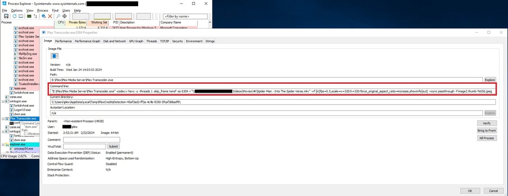Sort by the Process column header

(x=28, y=23)
